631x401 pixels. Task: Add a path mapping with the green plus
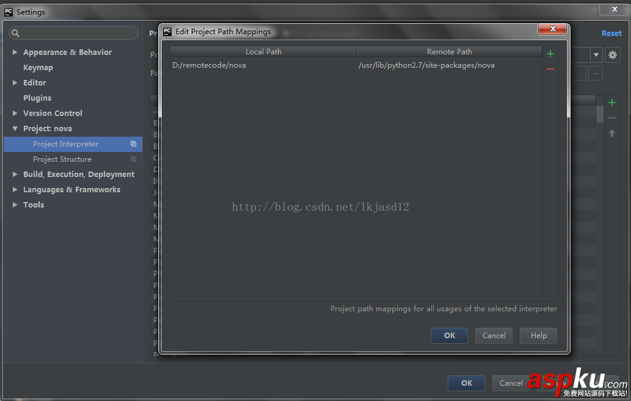(x=549, y=54)
